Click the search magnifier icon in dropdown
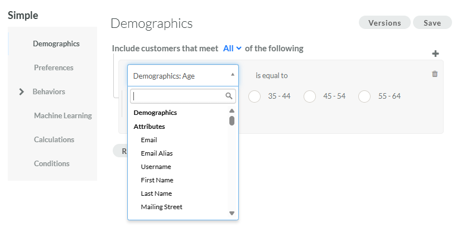466x232 pixels. (229, 96)
